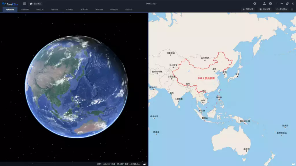Switch to the second ribbon tab
296x166 pixels.
tap(25, 10)
